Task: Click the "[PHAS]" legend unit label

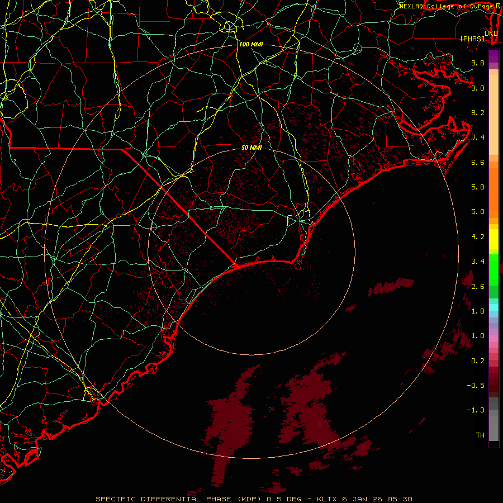Action: coord(472,39)
